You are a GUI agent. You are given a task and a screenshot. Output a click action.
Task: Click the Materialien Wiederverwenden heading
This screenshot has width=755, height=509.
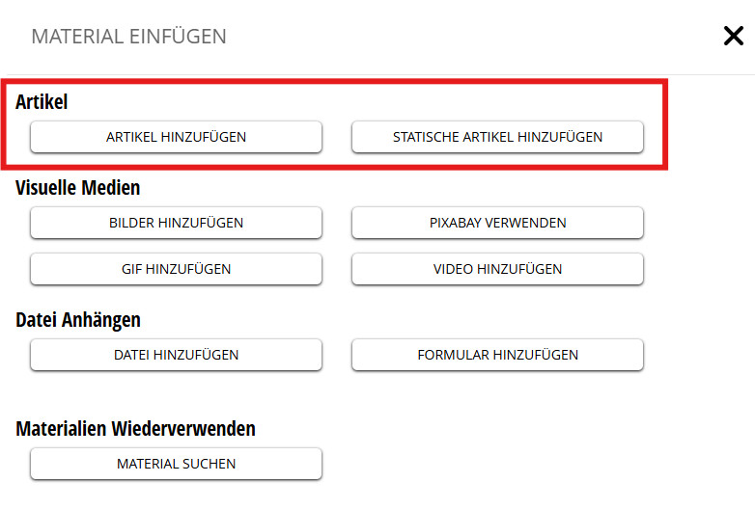pos(135,429)
